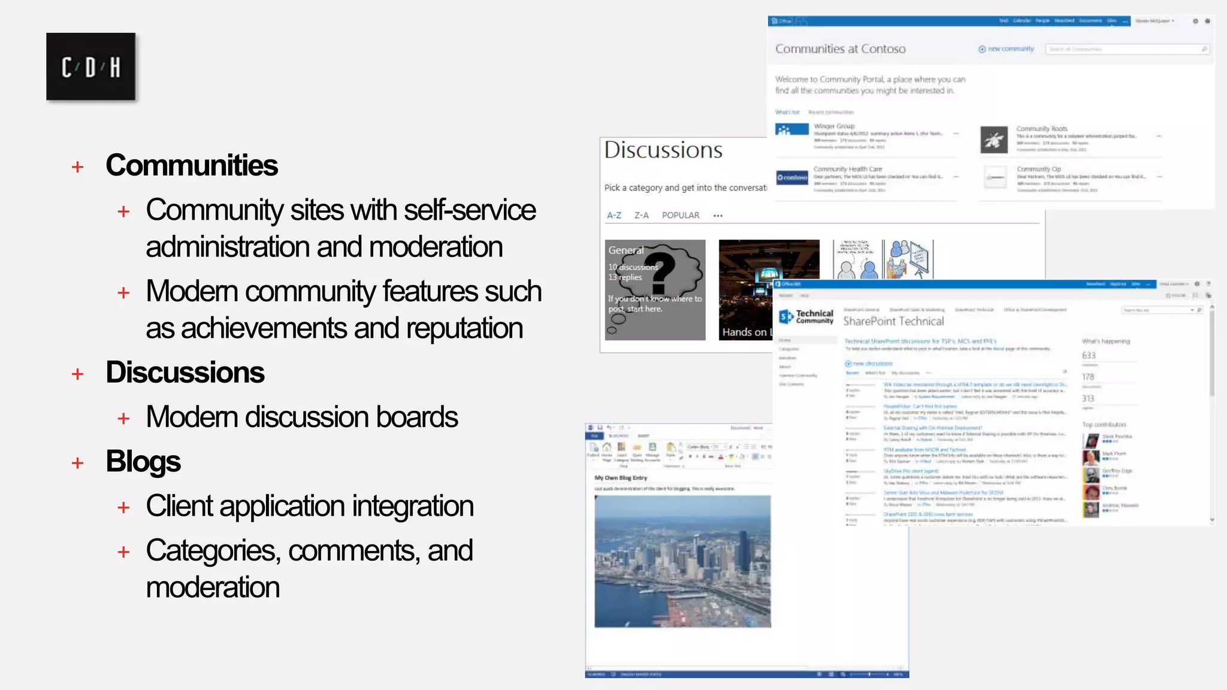Open the help icon in SharePoint Technical header
The height and width of the screenshot is (690, 1227).
(1208, 284)
